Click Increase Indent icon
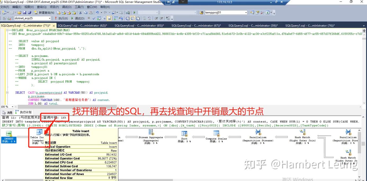Screen dimensions: 367x181 click(161, 18)
